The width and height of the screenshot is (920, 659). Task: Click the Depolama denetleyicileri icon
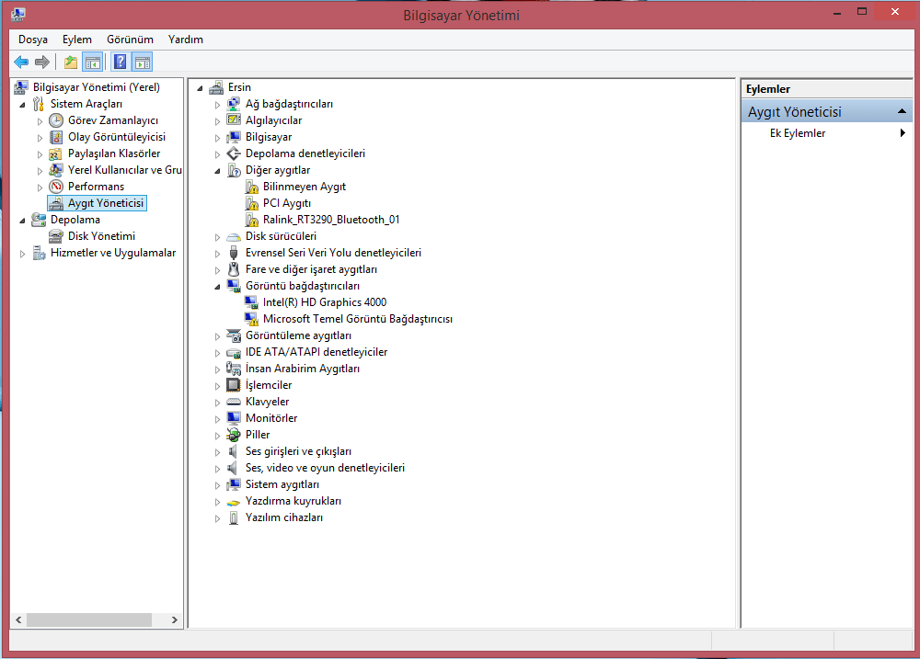point(234,153)
